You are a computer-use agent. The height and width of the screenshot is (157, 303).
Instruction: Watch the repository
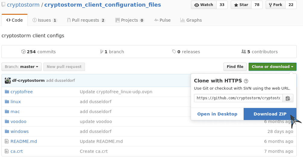(x=204, y=5)
